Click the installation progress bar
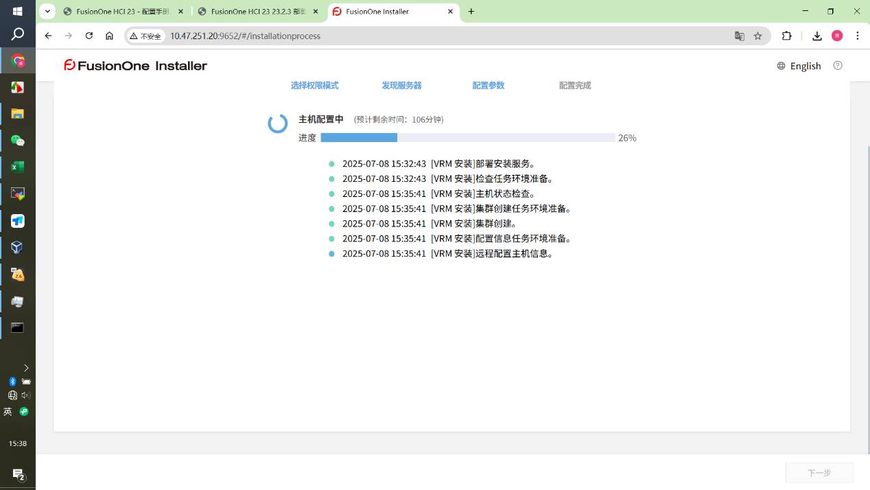This screenshot has width=870, height=490. pos(468,138)
